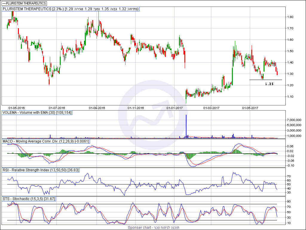Select the price chart header with open/close values
This screenshot has height=230, width=306.
pyautogui.click(x=71, y=9)
